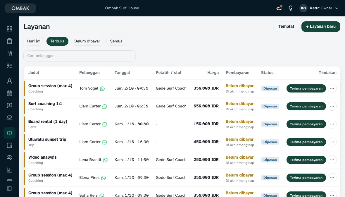This screenshot has height=197, width=345.
Task: Focus the Cari pelanggan search field
Action: point(80,56)
